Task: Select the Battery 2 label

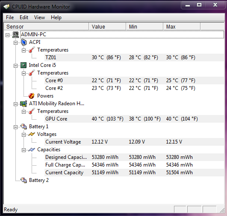Action: pyautogui.click(x=39, y=180)
